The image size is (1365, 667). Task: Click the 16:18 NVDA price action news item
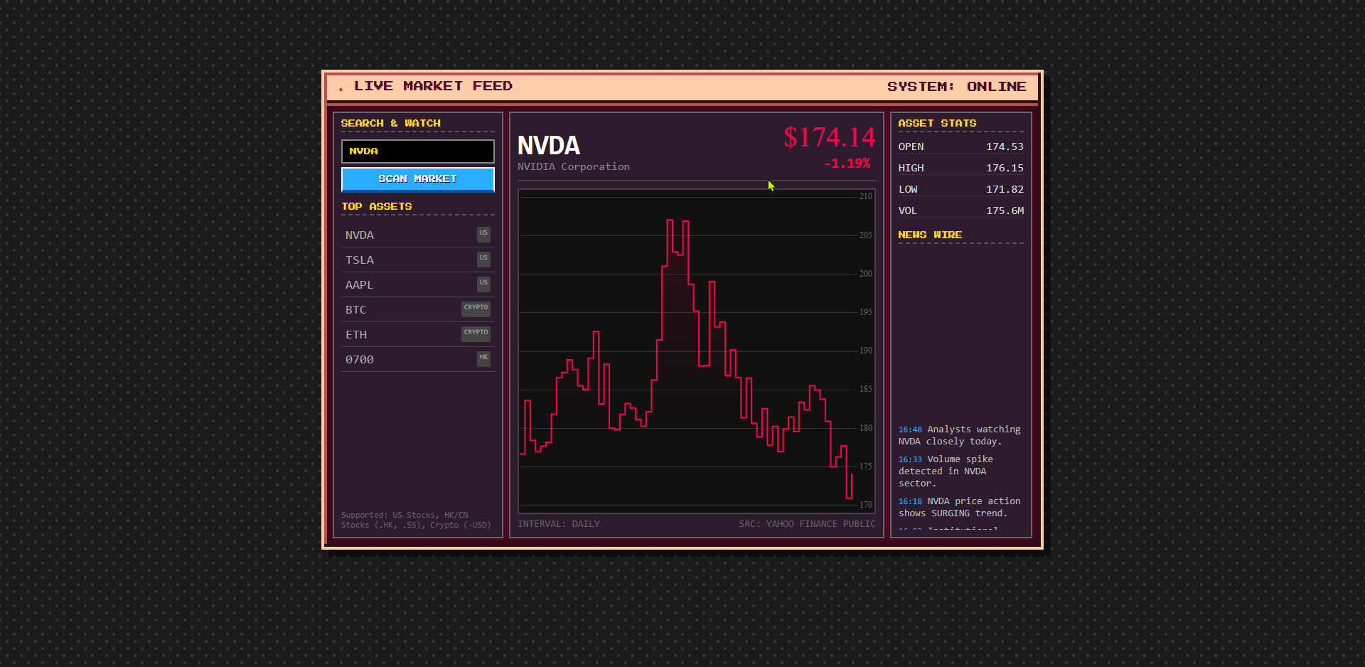[x=960, y=507]
